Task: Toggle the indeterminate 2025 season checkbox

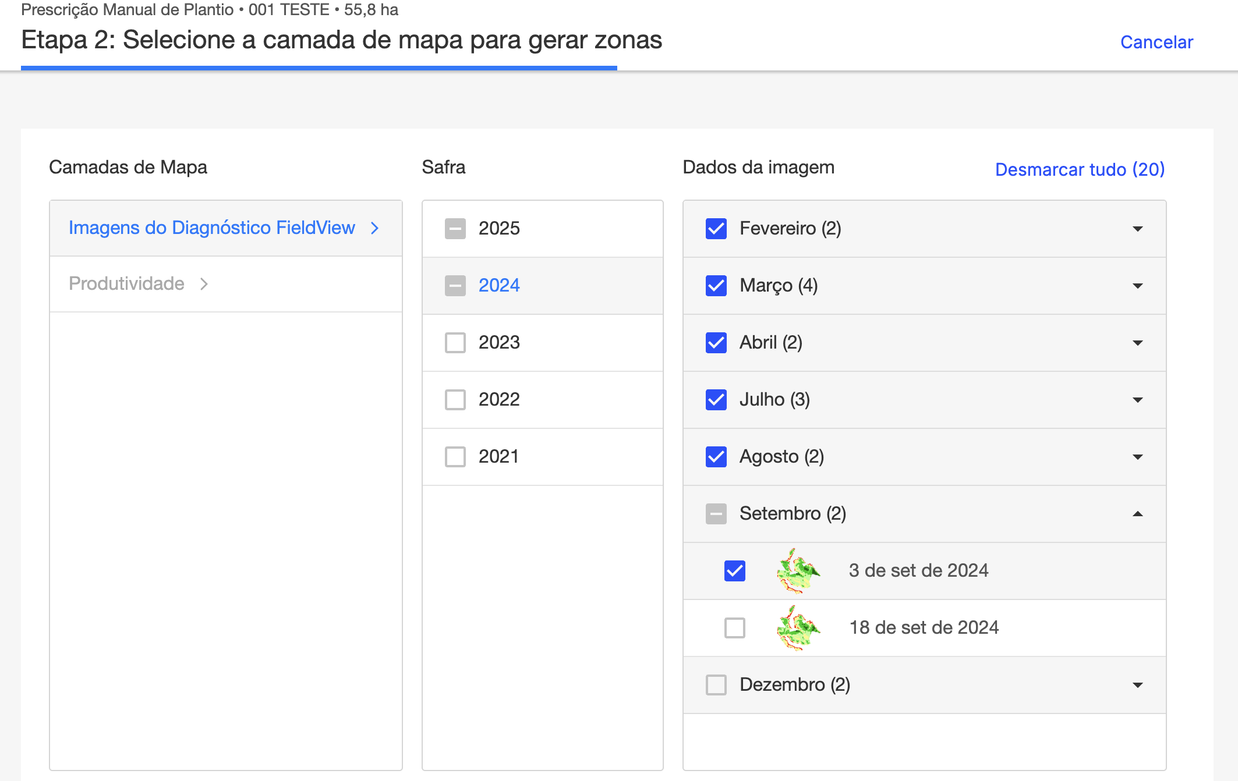Action: pyautogui.click(x=455, y=229)
